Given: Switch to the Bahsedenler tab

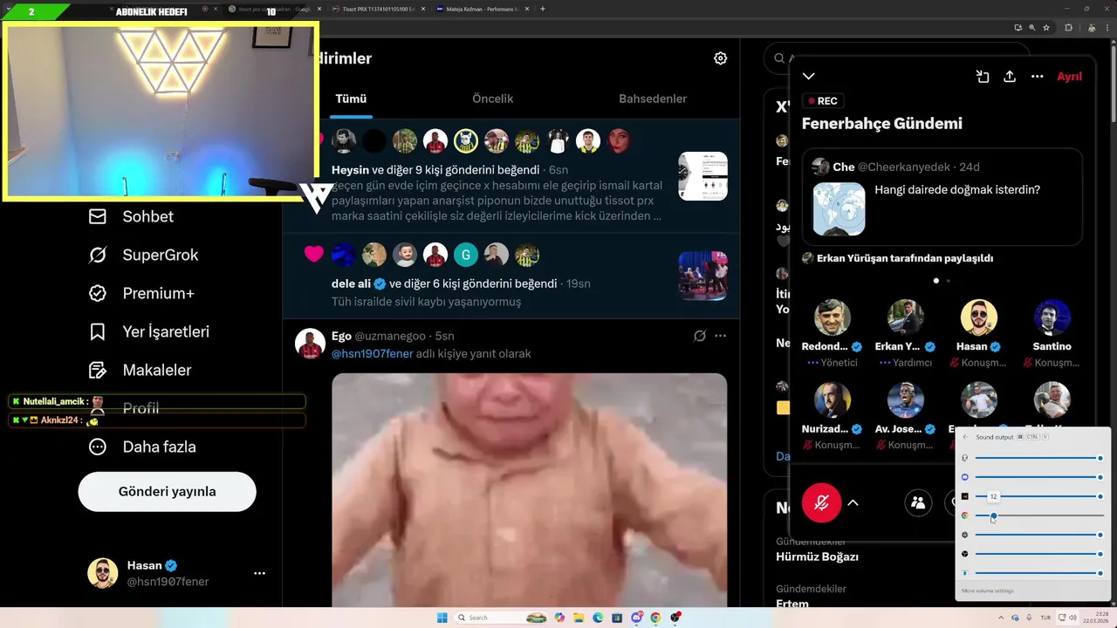Looking at the screenshot, I should click(653, 99).
